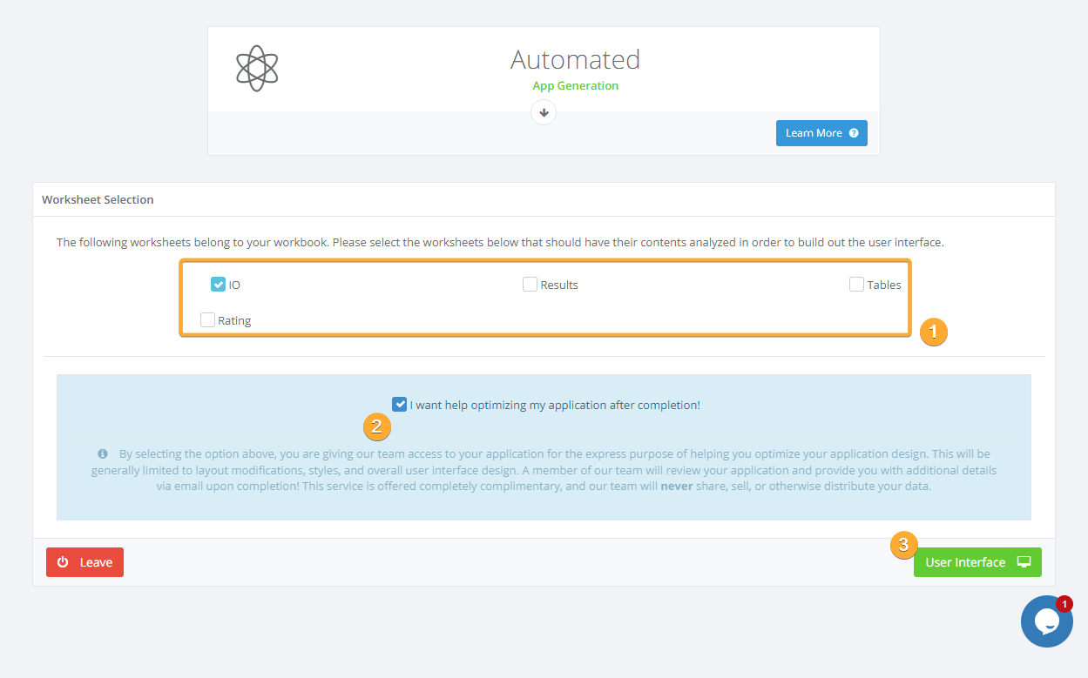The image size is (1088, 678).
Task: Click the Automated title text
Action: click(x=575, y=60)
